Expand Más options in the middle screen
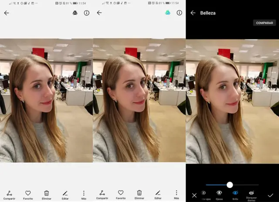279x202 pixels. click(x=176, y=194)
